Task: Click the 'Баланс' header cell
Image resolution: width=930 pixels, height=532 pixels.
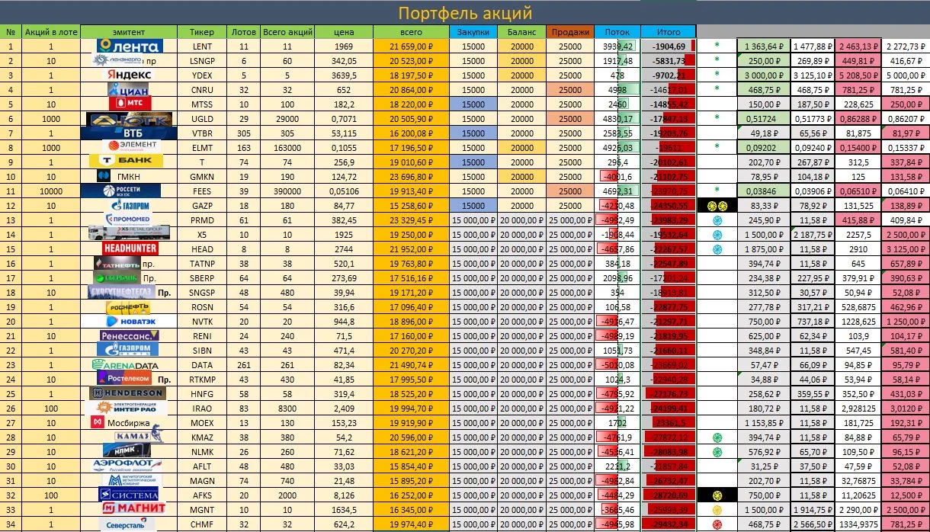Action: (522, 32)
